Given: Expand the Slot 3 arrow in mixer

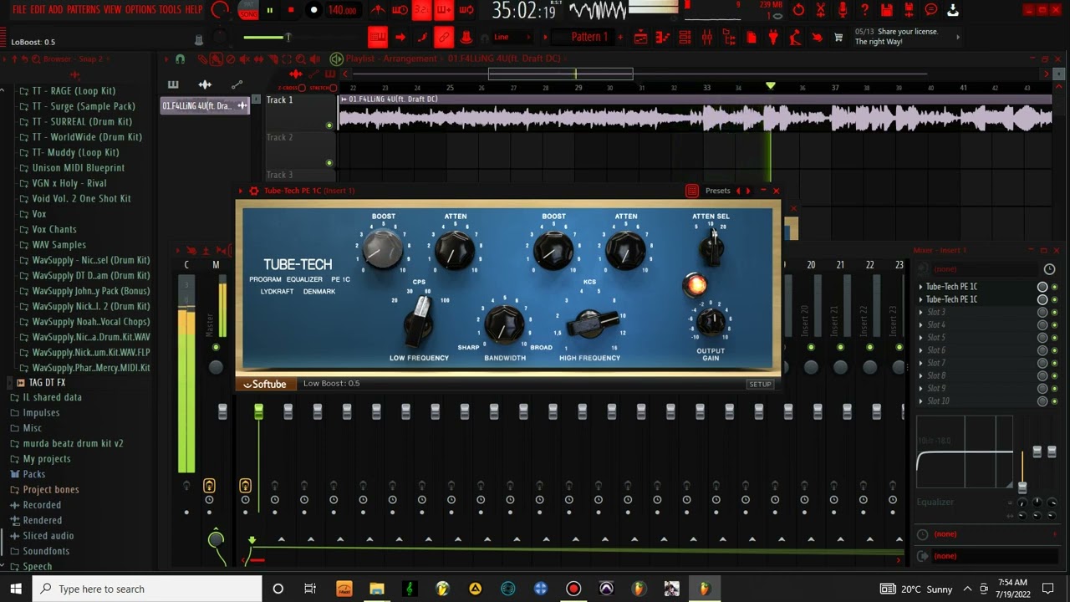Looking at the screenshot, I should pyautogui.click(x=921, y=312).
